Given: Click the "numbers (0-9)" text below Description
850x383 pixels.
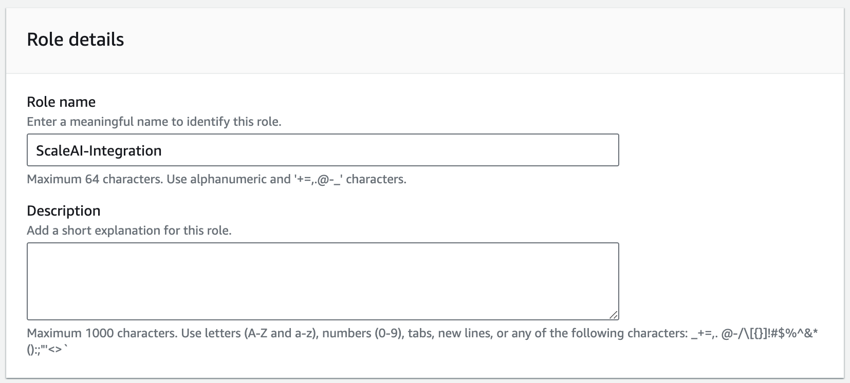Looking at the screenshot, I should click(x=362, y=333).
